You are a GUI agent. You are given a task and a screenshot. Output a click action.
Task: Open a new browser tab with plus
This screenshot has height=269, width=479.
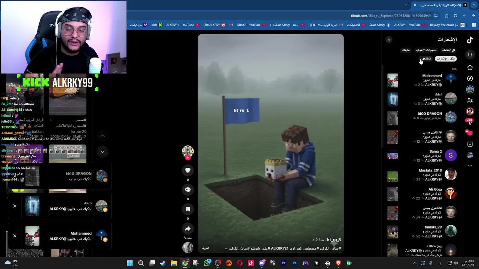pyautogui.click(x=406, y=5)
